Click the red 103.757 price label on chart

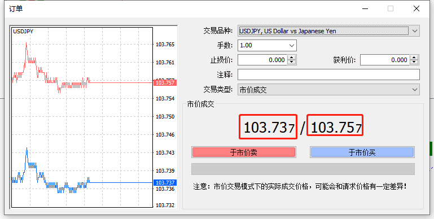pyautogui.click(x=165, y=82)
